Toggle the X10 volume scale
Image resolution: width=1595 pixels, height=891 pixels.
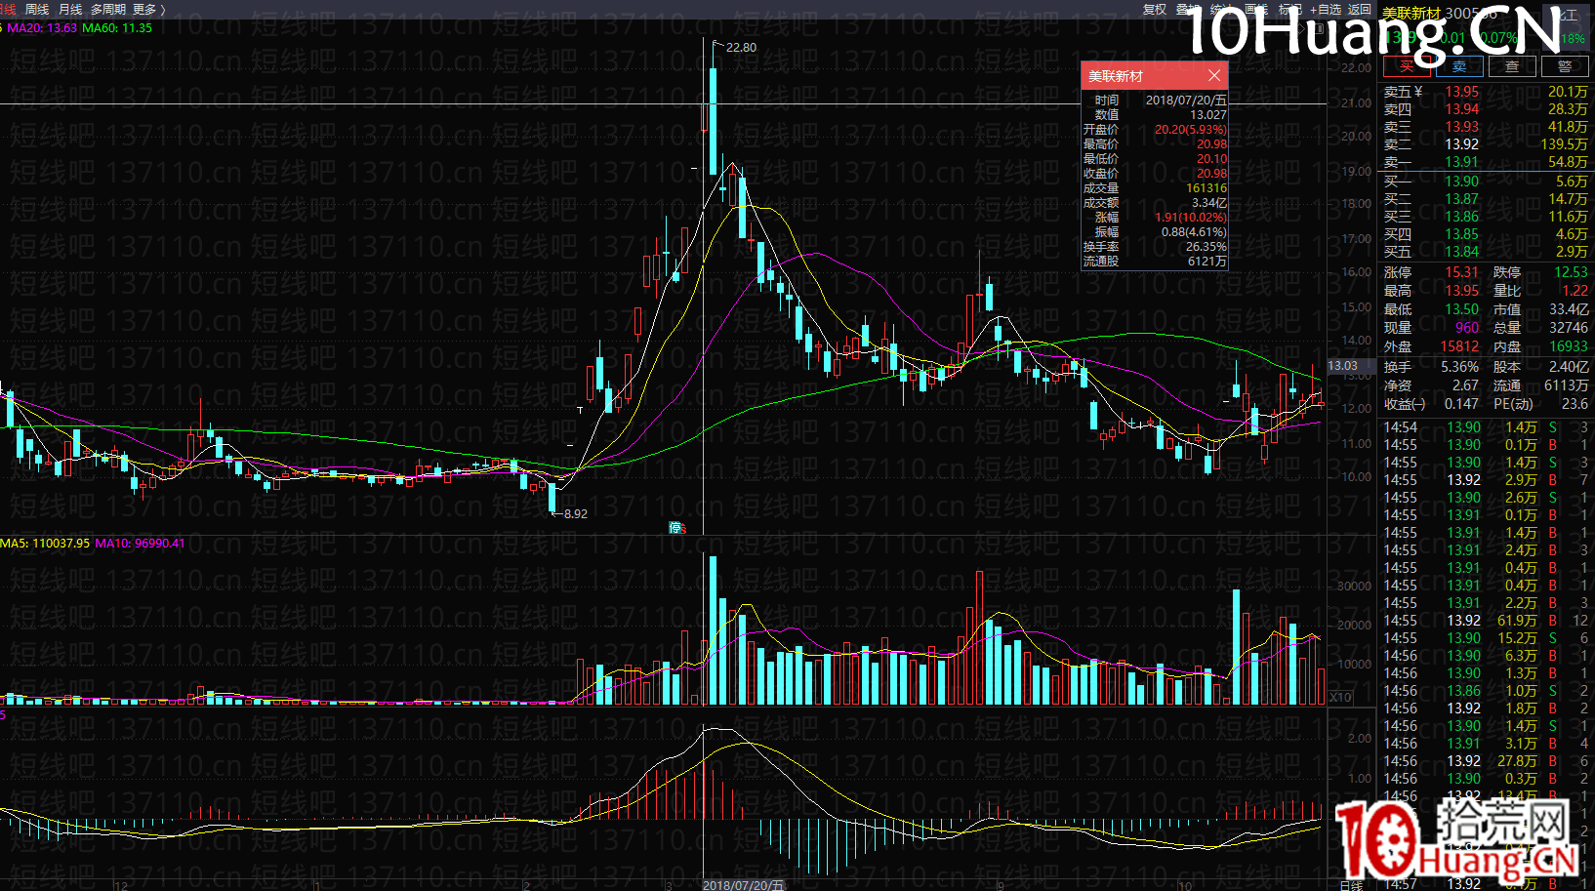(1340, 697)
